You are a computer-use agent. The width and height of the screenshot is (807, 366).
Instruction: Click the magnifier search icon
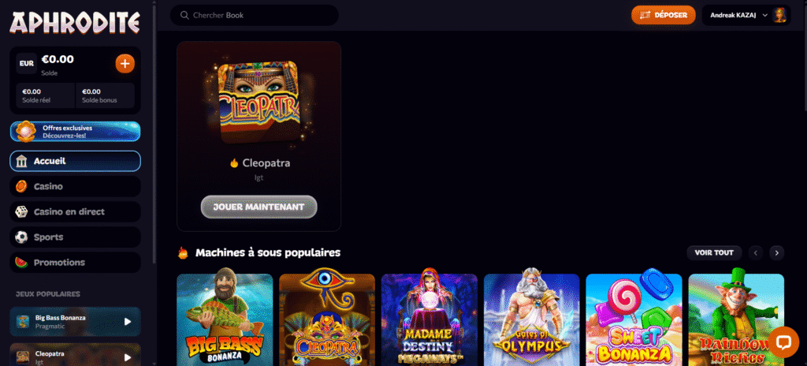184,16
